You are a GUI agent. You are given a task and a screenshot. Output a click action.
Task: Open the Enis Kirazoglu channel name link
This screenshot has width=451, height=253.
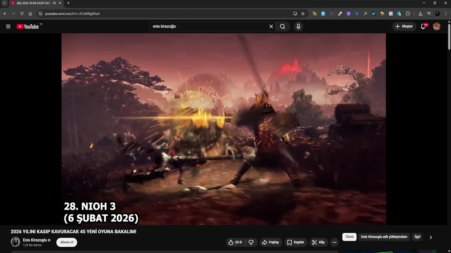click(35, 240)
